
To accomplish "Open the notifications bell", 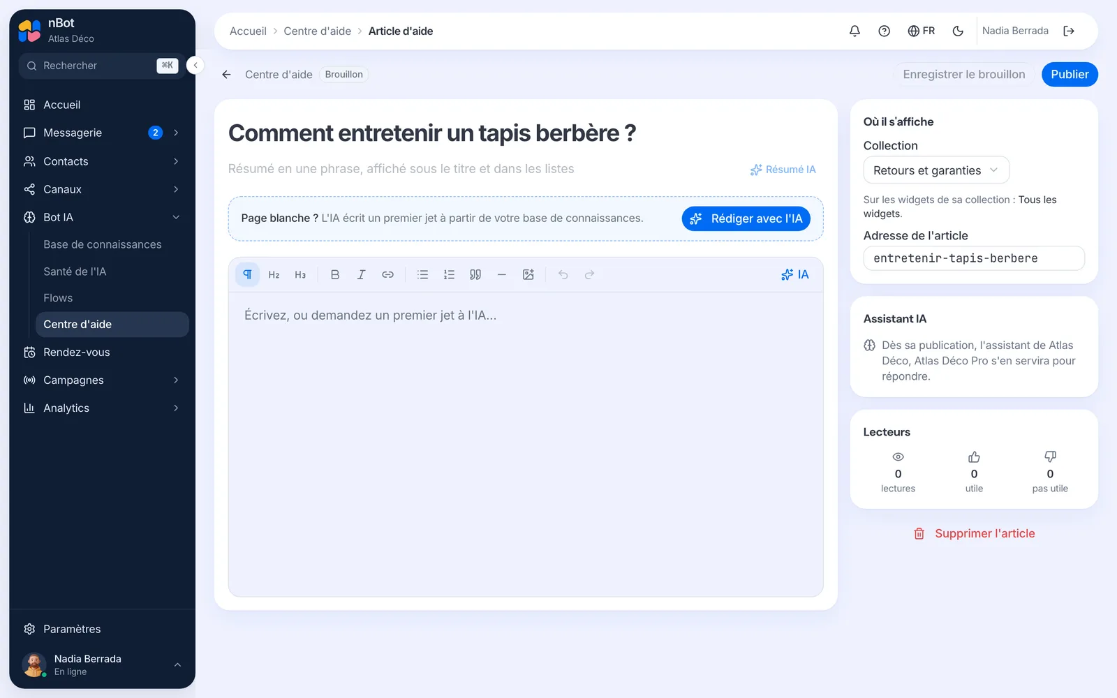I will 855,31.
